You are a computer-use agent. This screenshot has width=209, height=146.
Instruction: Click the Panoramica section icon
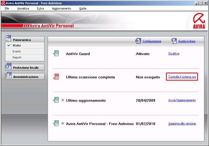tap(8, 38)
